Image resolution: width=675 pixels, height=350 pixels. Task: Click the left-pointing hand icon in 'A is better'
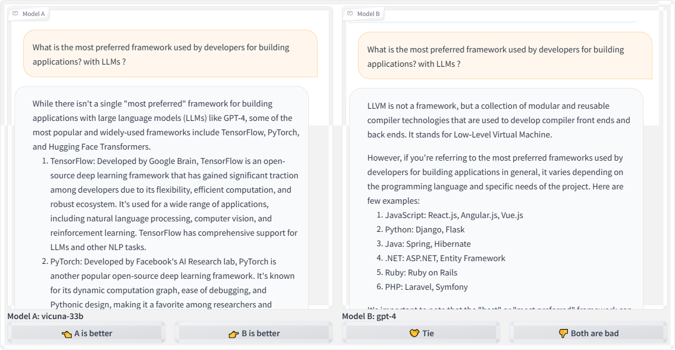pyautogui.click(x=65, y=333)
